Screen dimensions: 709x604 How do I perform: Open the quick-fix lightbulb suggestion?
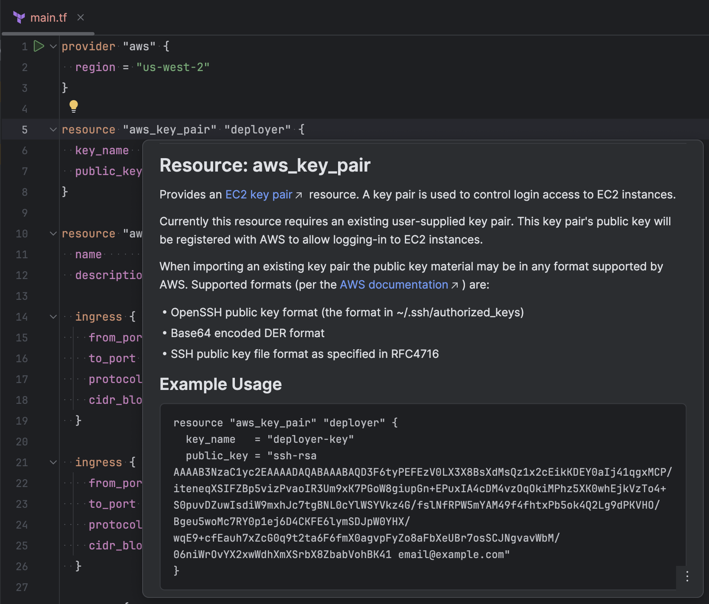point(74,106)
